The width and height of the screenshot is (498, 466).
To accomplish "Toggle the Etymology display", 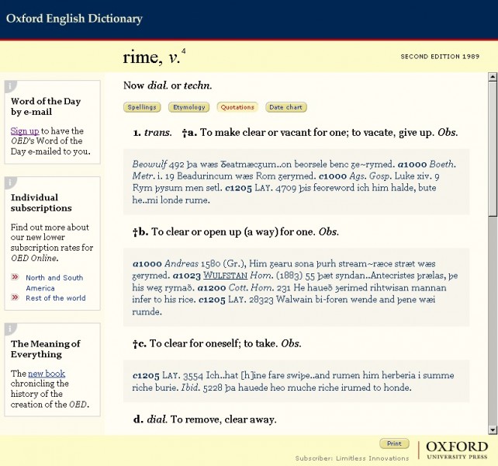I will pos(188,107).
